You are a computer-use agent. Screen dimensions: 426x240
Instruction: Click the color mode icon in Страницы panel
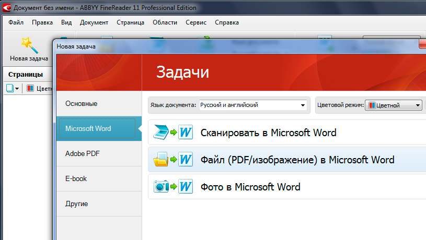click(30, 88)
